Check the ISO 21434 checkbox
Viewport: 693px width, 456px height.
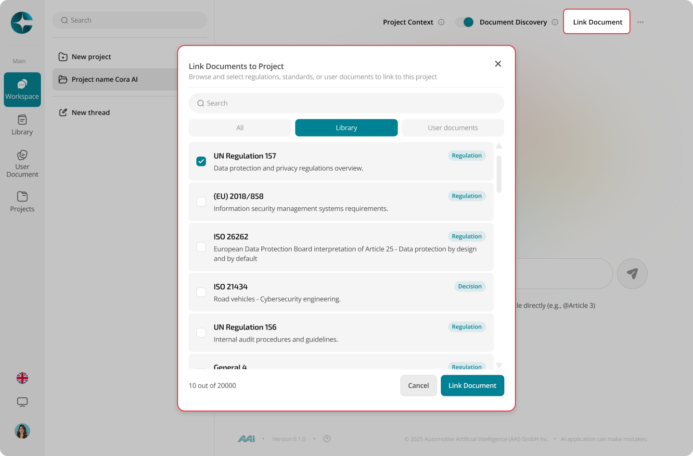tap(201, 292)
